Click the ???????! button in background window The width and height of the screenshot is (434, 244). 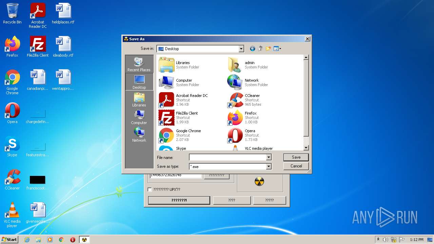pyautogui.click(x=179, y=200)
